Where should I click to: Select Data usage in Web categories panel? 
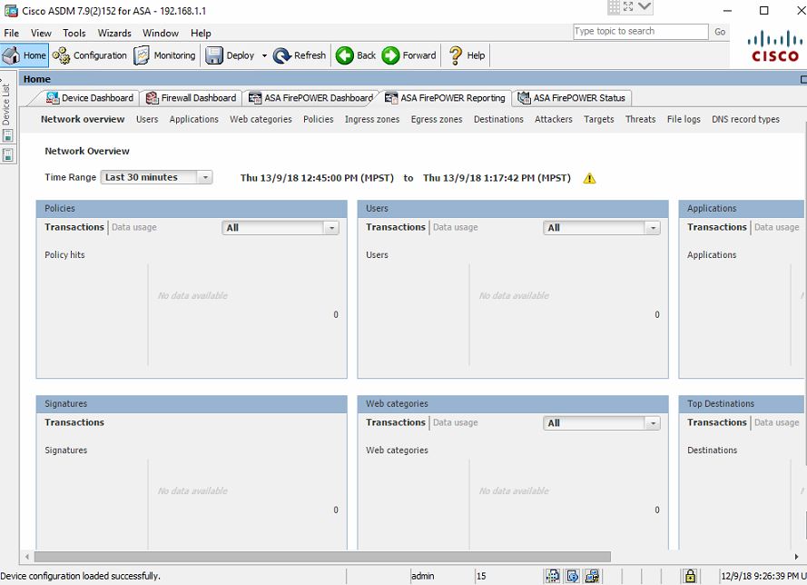(x=455, y=422)
